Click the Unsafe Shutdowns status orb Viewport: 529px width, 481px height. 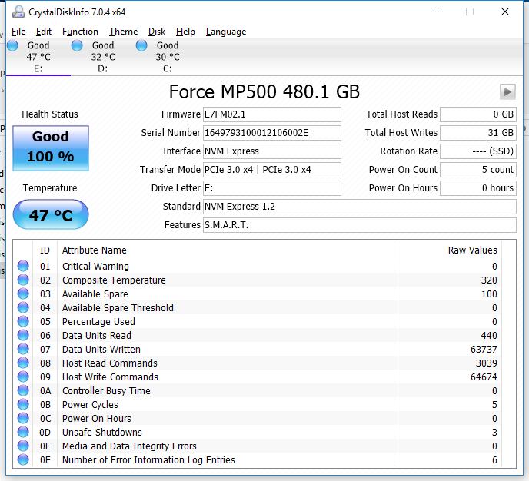[x=23, y=433]
